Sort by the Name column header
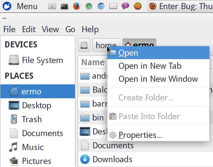This screenshot has width=213, height=167. (93, 62)
